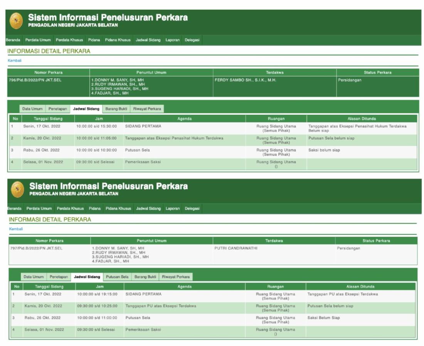
Task: Click SIDANG PERTAMA agenda in the case 796 schedule
Action: (x=143, y=126)
